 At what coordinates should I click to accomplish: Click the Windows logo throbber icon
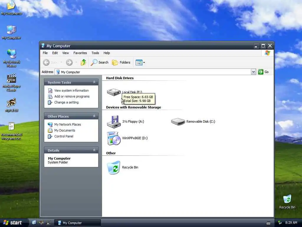coord(267,53)
